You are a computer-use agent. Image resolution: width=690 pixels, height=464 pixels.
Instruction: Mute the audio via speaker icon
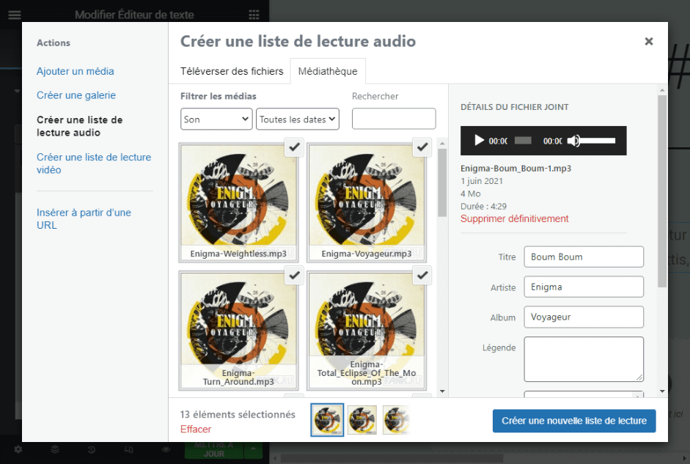573,140
